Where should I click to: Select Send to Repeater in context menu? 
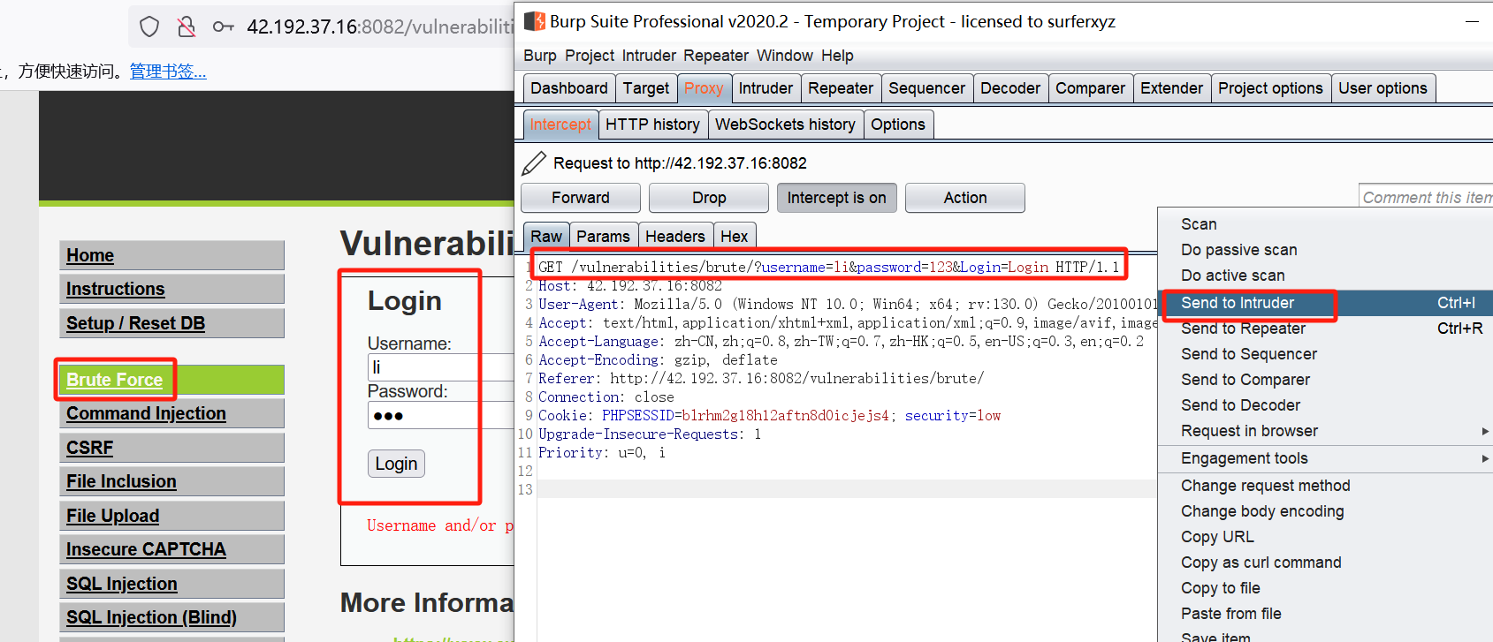pyautogui.click(x=1325, y=329)
